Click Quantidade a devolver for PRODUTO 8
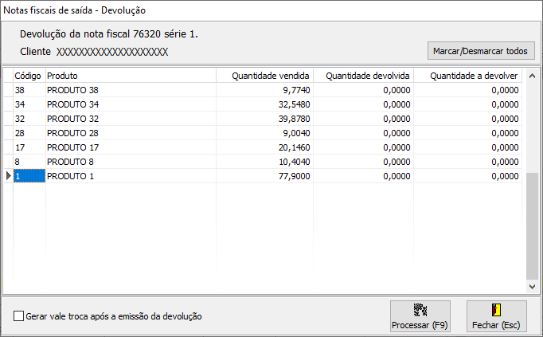The image size is (543, 337). (467, 162)
